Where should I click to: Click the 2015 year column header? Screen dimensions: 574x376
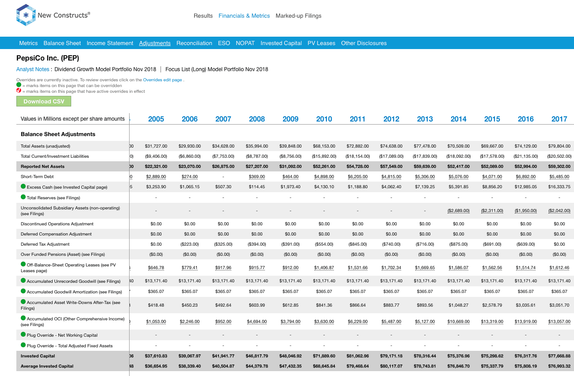tap(492, 119)
